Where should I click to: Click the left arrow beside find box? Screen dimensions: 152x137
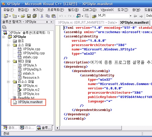point(135,16)
